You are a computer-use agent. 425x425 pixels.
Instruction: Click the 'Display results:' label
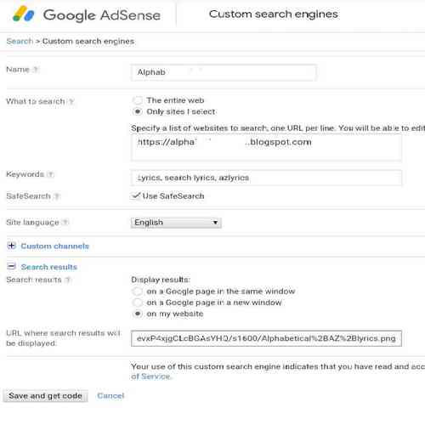click(161, 280)
